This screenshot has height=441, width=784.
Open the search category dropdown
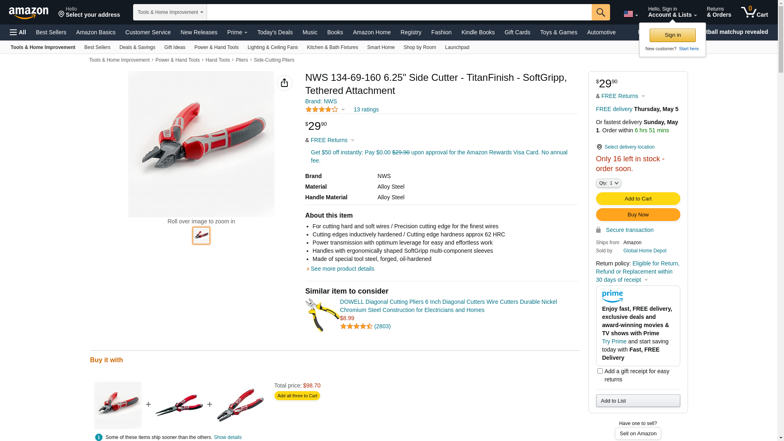[x=170, y=12]
